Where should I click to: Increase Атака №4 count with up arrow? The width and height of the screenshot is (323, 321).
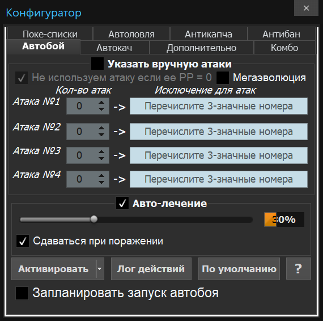tap(101, 175)
